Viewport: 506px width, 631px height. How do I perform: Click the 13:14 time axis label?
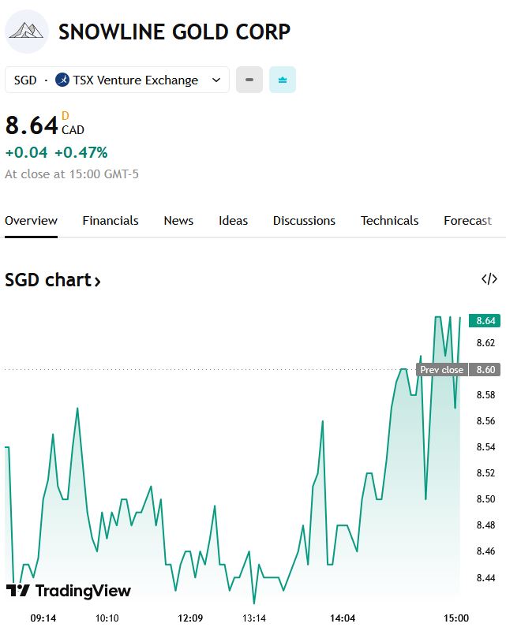pos(254,618)
